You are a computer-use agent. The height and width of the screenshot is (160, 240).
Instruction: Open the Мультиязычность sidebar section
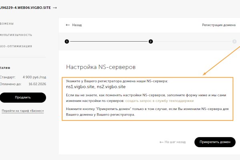click(16, 35)
